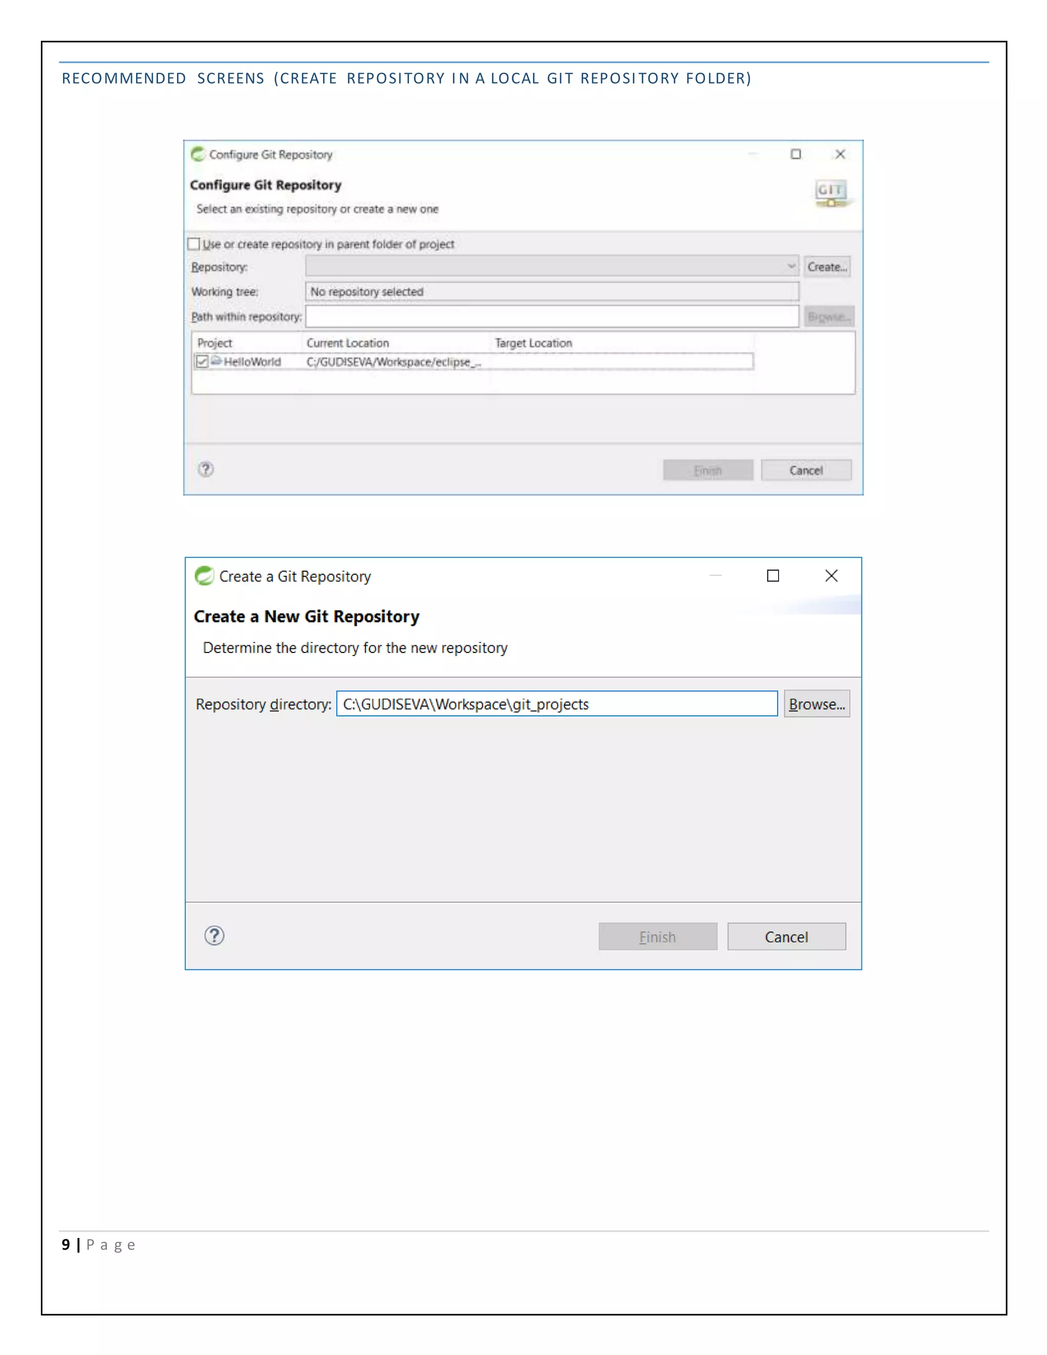Click the Spring leaf icon in Configure Git Repository title
Viewport: 1047px width, 1355px height.
(198, 154)
